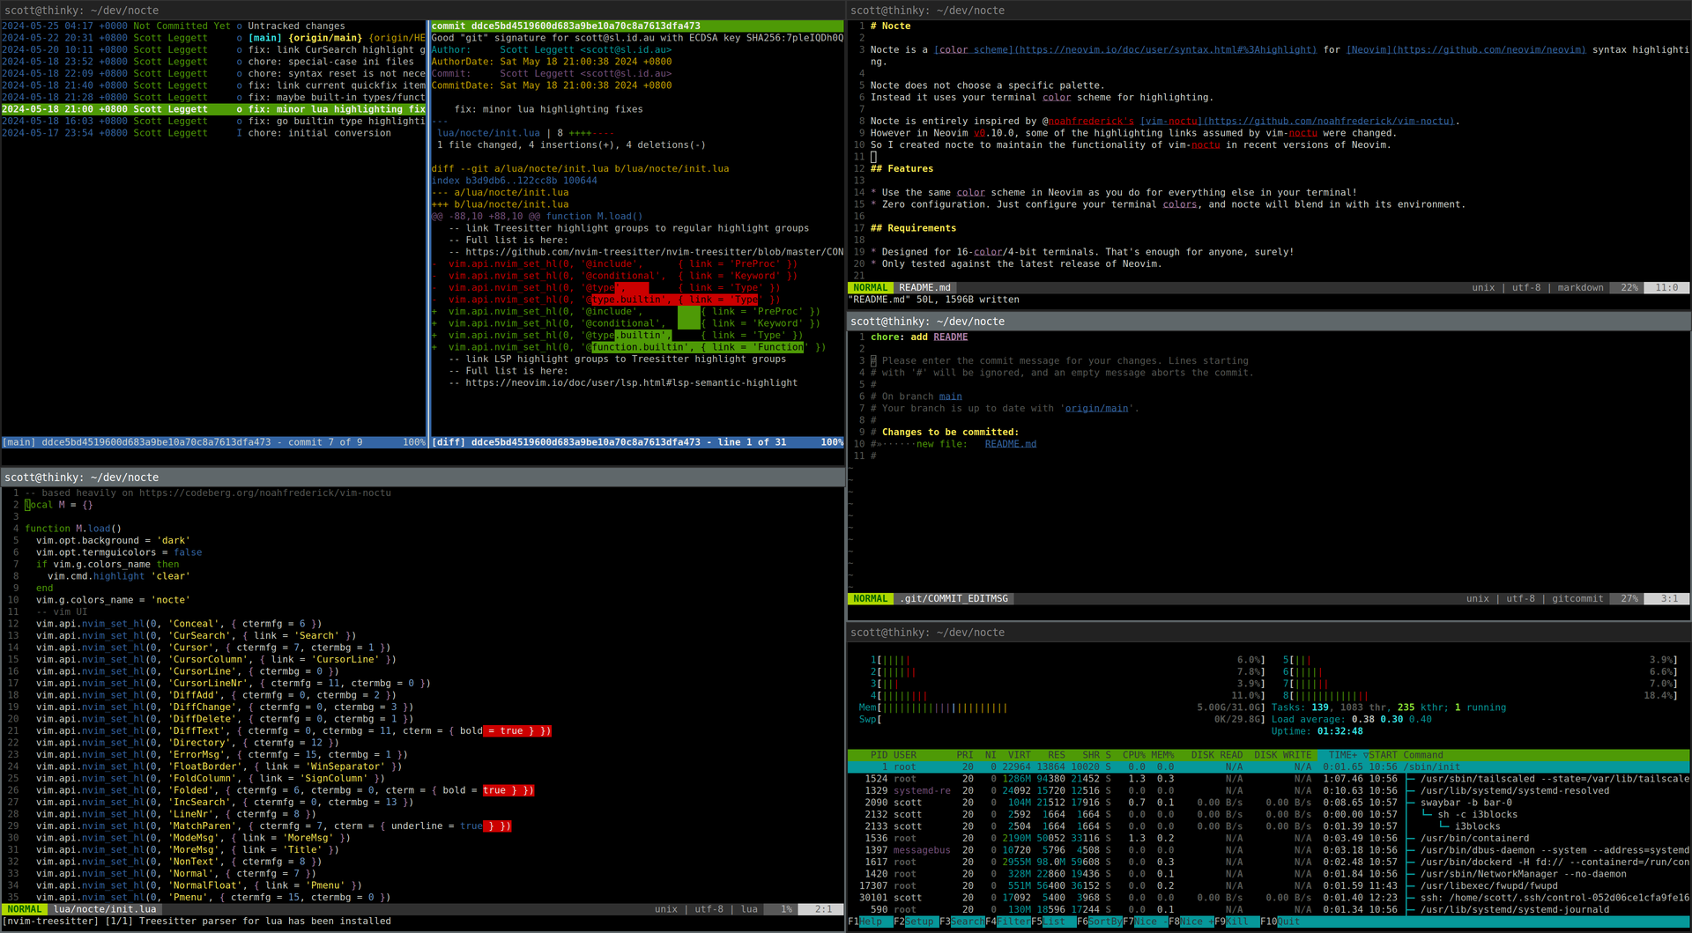Image resolution: width=1692 pixels, height=933 pixels.
Task: Open the htop Filter option
Action: 1013,922
